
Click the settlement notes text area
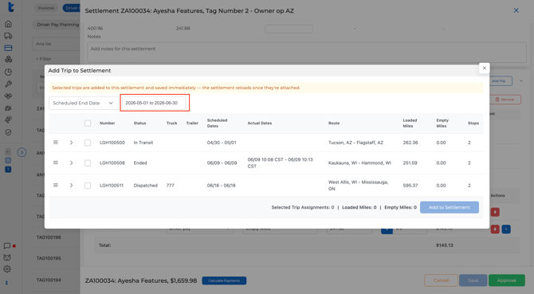307,52
